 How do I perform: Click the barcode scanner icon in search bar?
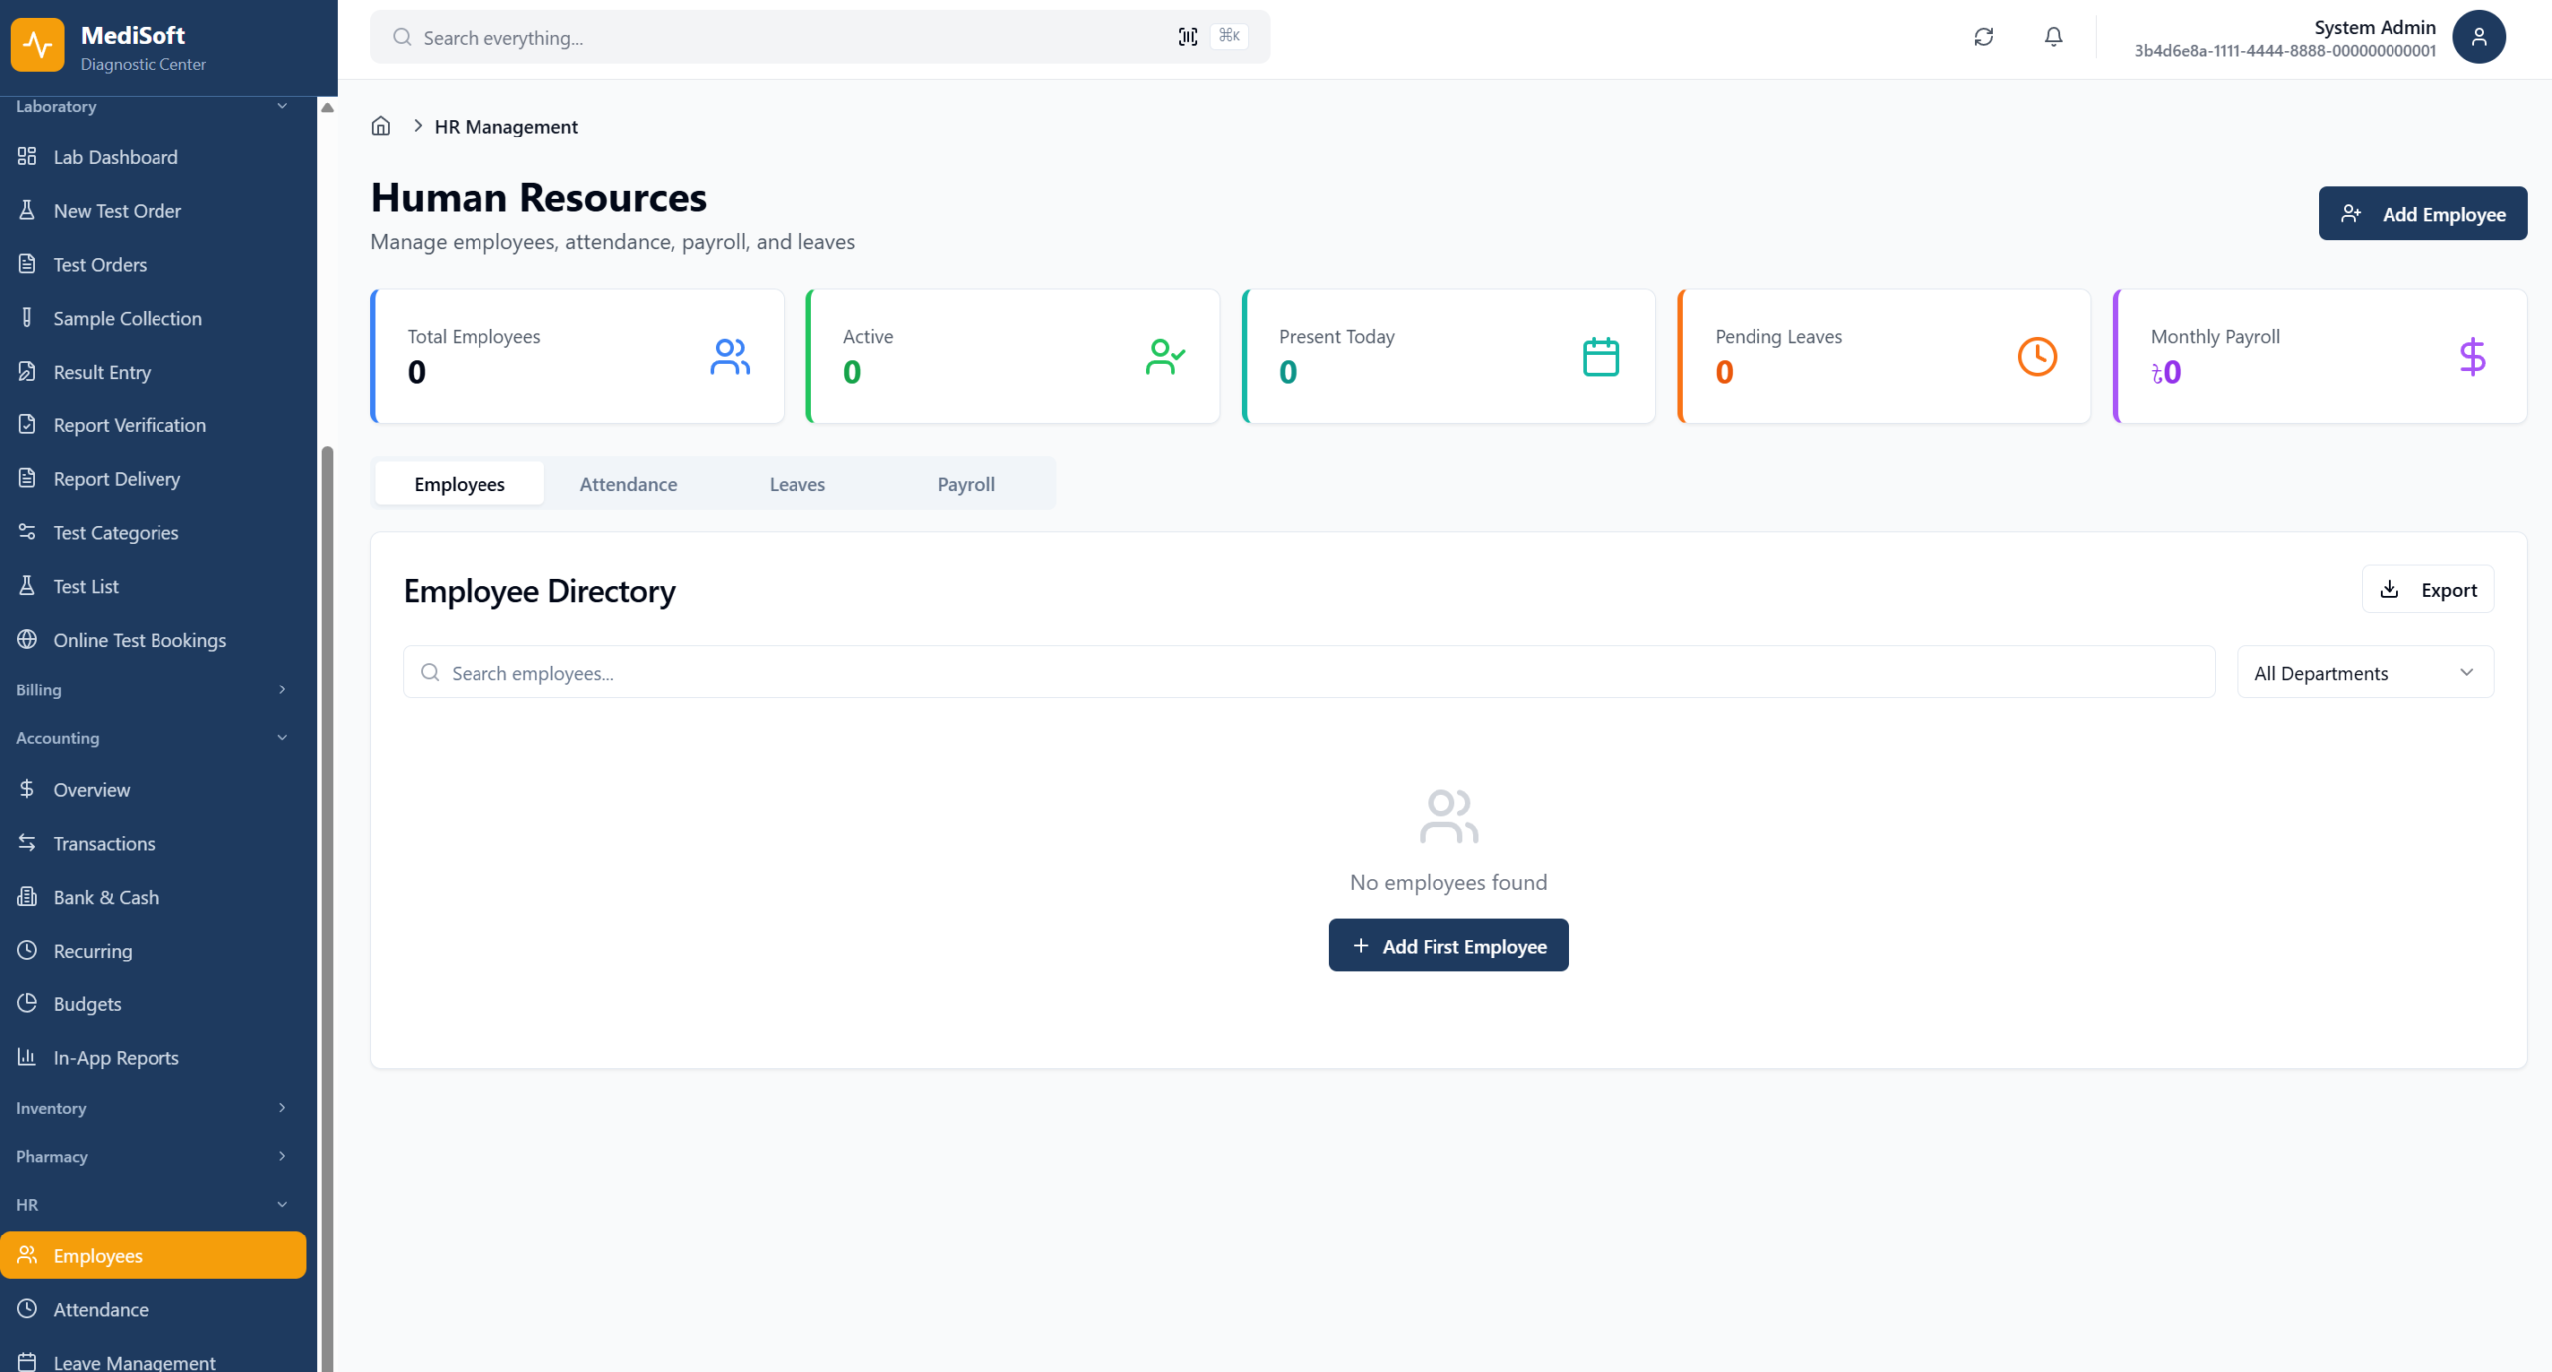tap(1187, 37)
